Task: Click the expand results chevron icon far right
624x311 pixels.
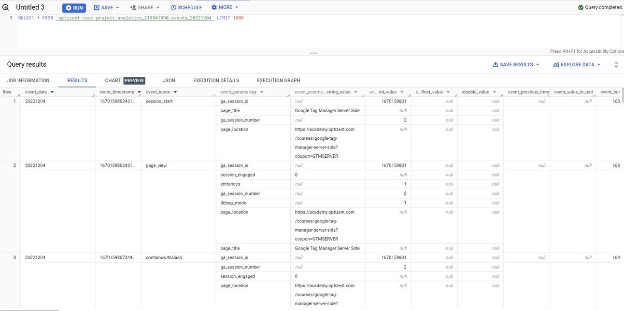Action: [615, 63]
